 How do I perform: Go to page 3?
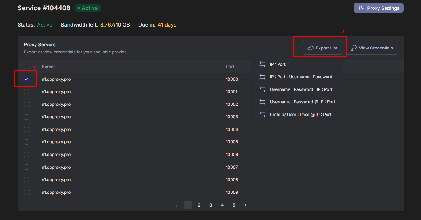pos(211,205)
